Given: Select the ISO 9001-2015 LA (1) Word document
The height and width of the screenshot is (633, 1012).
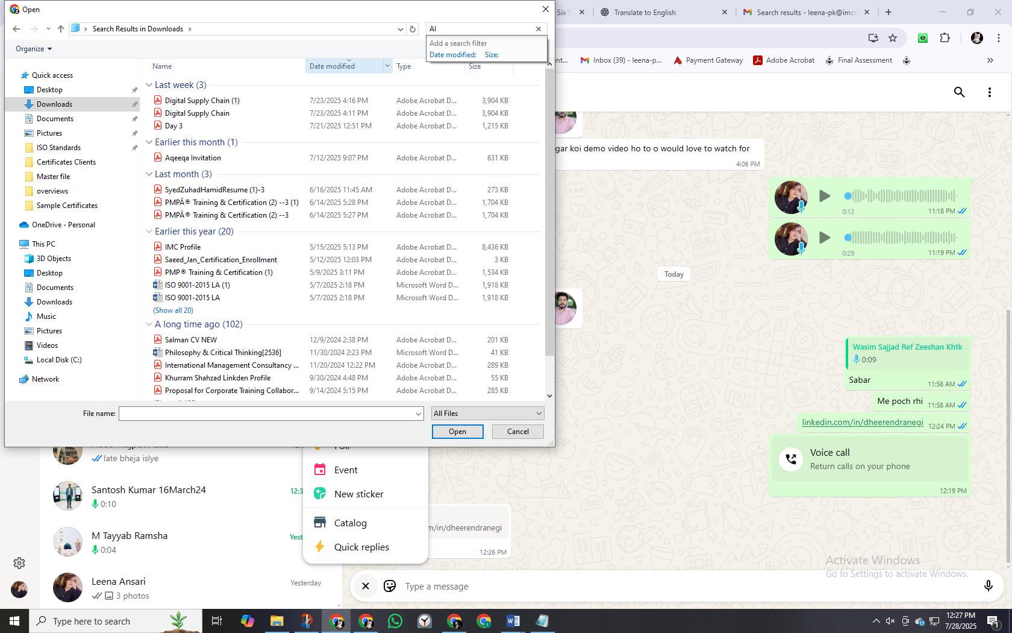Looking at the screenshot, I should 197,285.
